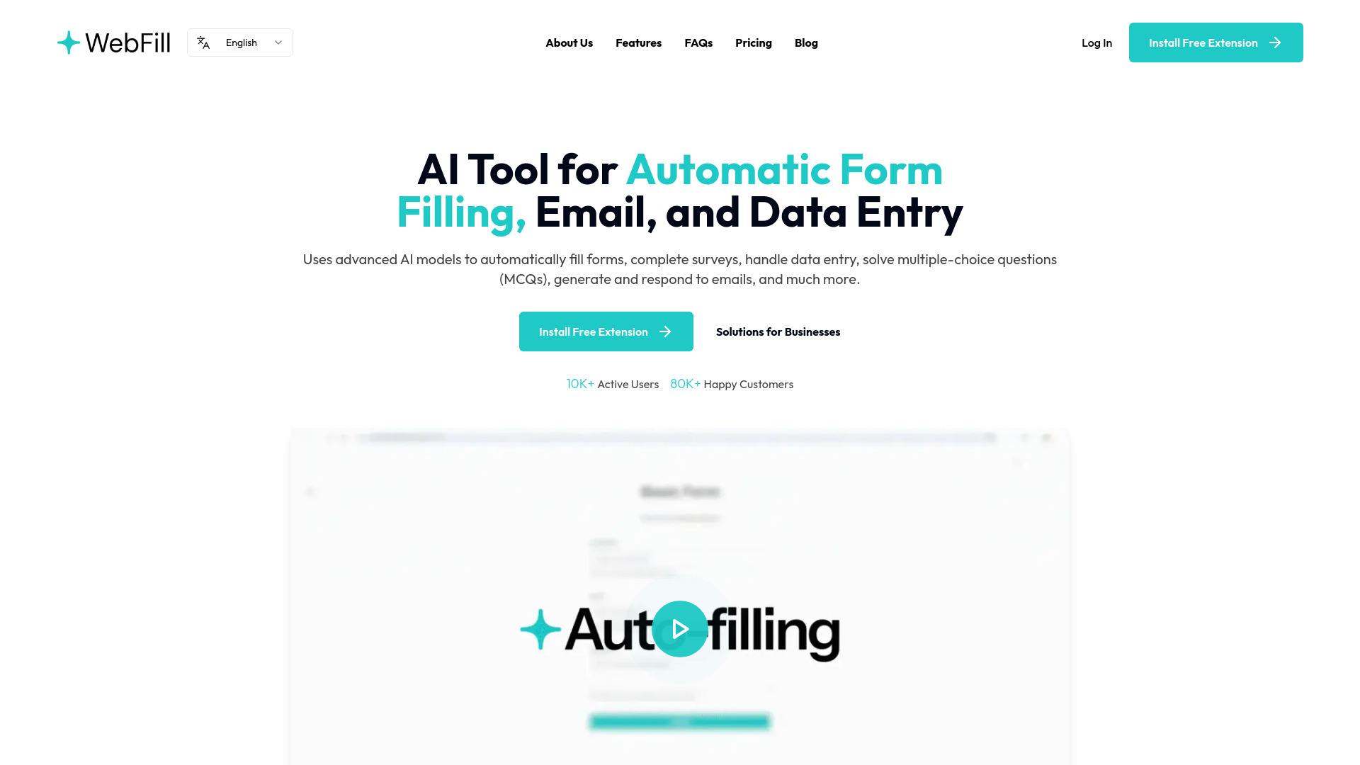Image resolution: width=1360 pixels, height=765 pixels.
Task: Click the FAQs navigation tab
Action: [x=698, y=42]
